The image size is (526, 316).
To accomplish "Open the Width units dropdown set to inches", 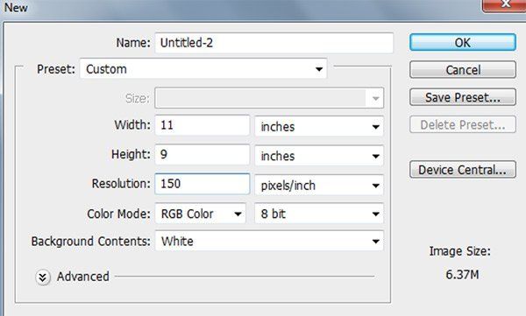I will [319, 127].
